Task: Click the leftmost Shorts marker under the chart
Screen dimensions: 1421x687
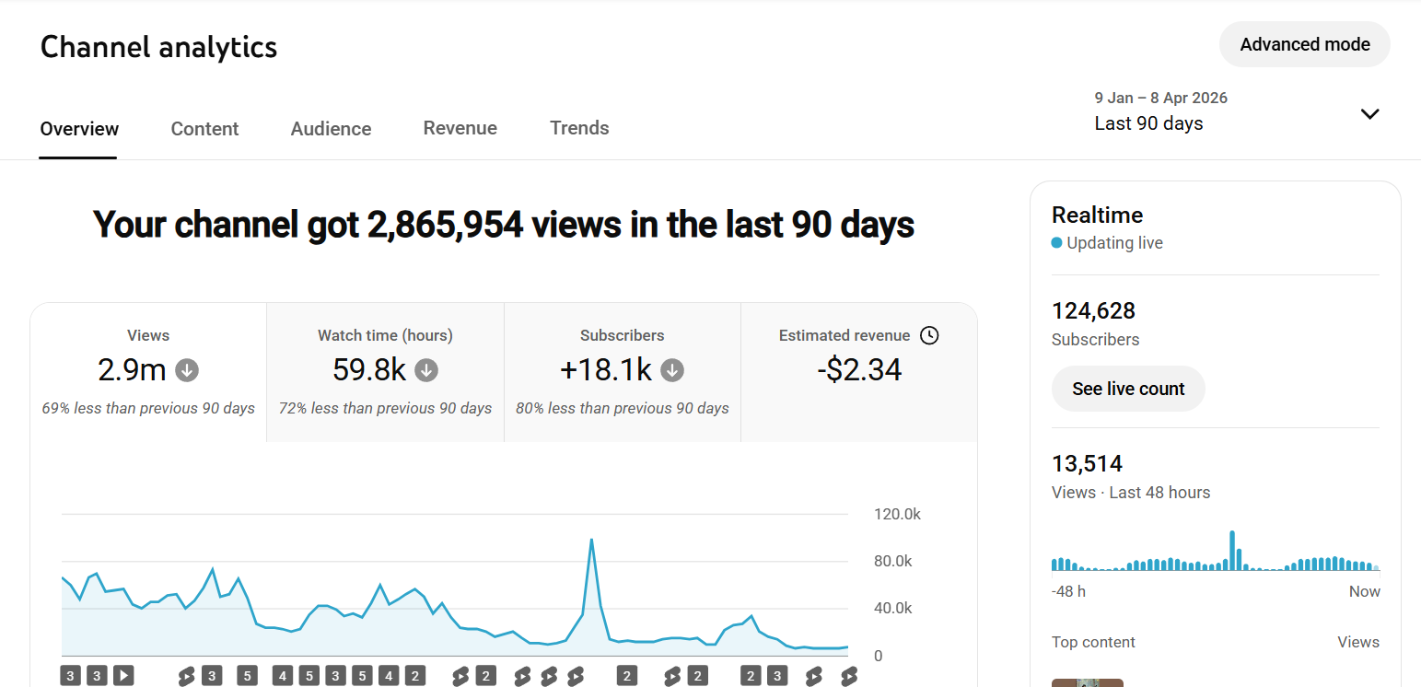Action: [x=186, y=677]
